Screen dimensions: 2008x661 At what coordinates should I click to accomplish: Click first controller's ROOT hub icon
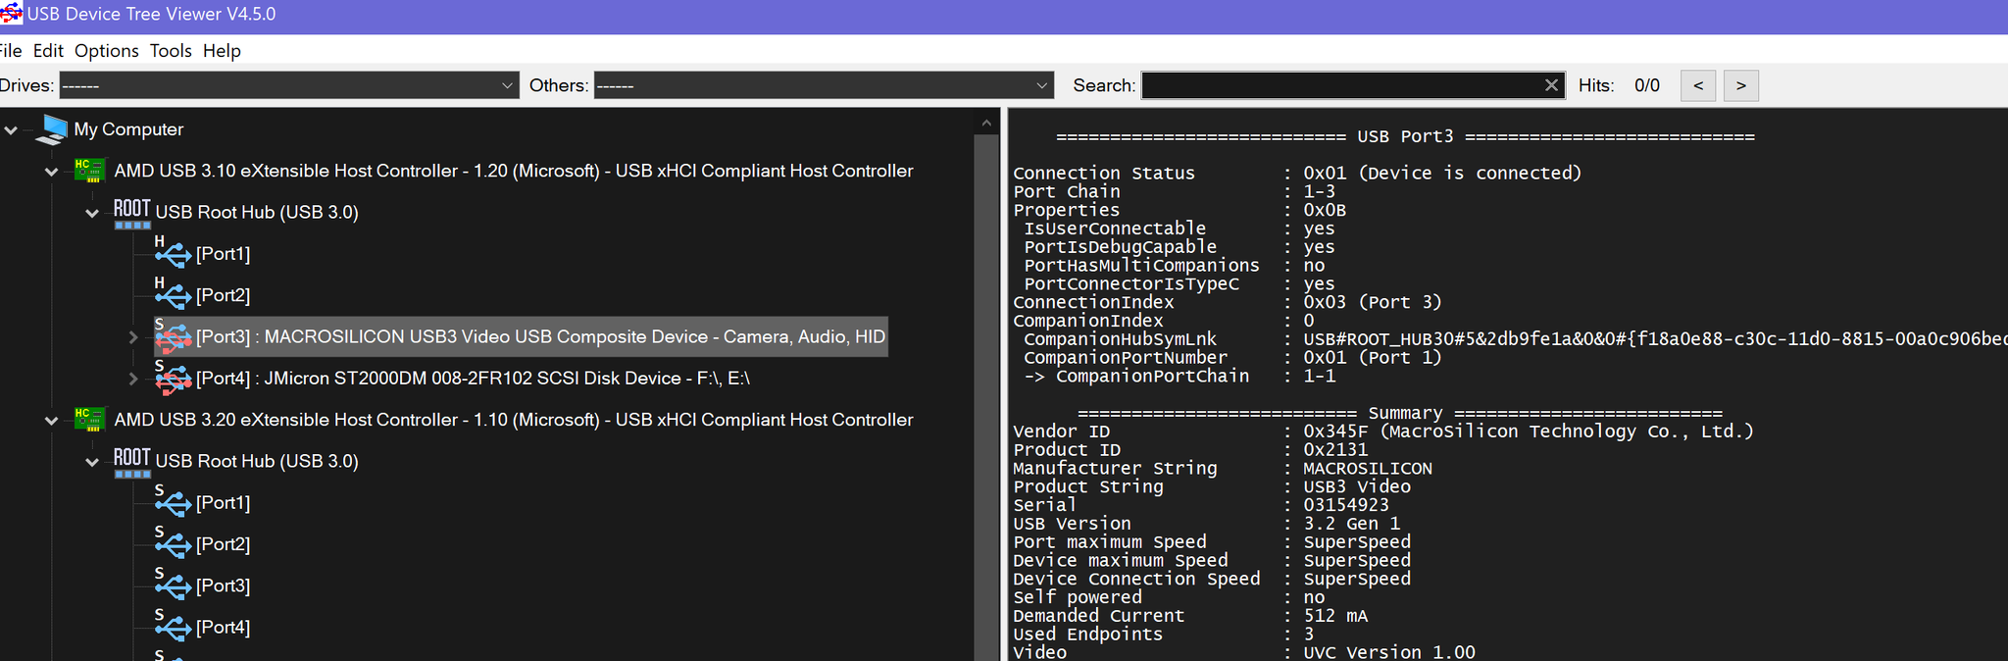pos(132,213)
